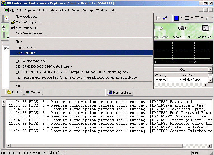Screen dimensions: 214x155
Task: Switch to the Explore tab
Action: (x=15, y=92)
